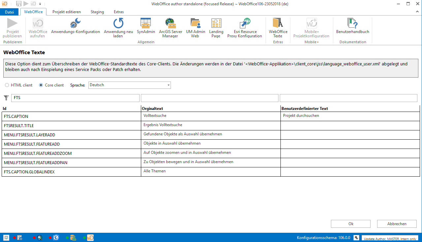Select the HTML client radio button
Image resolution: width=422 pixels, height=242 pixels.
[7, 85]
